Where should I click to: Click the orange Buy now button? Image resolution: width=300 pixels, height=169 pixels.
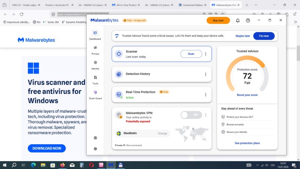218,20
